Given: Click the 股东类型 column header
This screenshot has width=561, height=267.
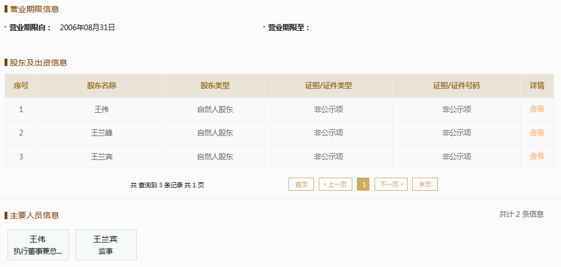Looking at the screenshot, I should [215, 86].
